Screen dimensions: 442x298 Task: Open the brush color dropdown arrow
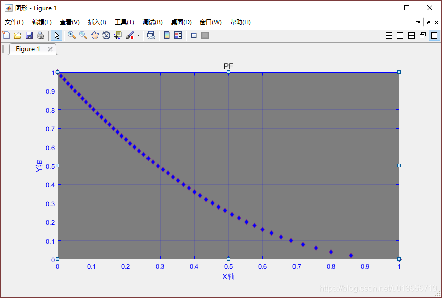(x=138, y=36)
